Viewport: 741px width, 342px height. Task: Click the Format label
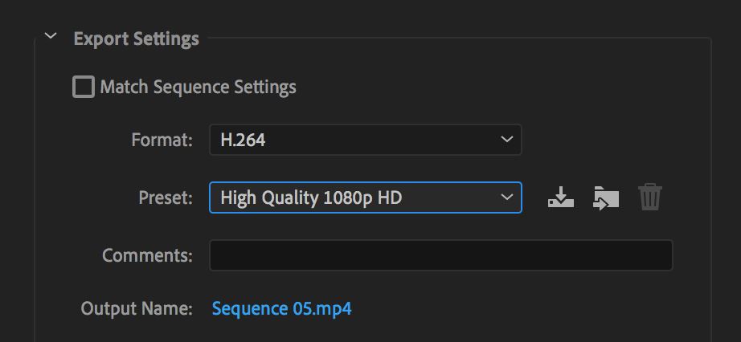pos(162,140)
